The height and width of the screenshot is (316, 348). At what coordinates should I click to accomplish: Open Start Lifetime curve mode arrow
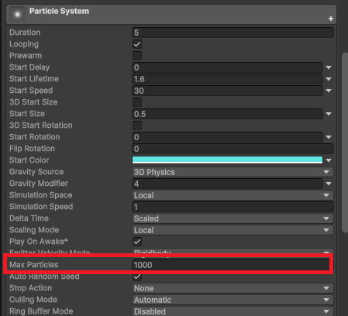pos(329,79)
